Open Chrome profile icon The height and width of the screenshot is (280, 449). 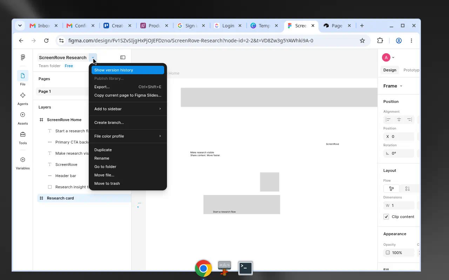(399, 41)
